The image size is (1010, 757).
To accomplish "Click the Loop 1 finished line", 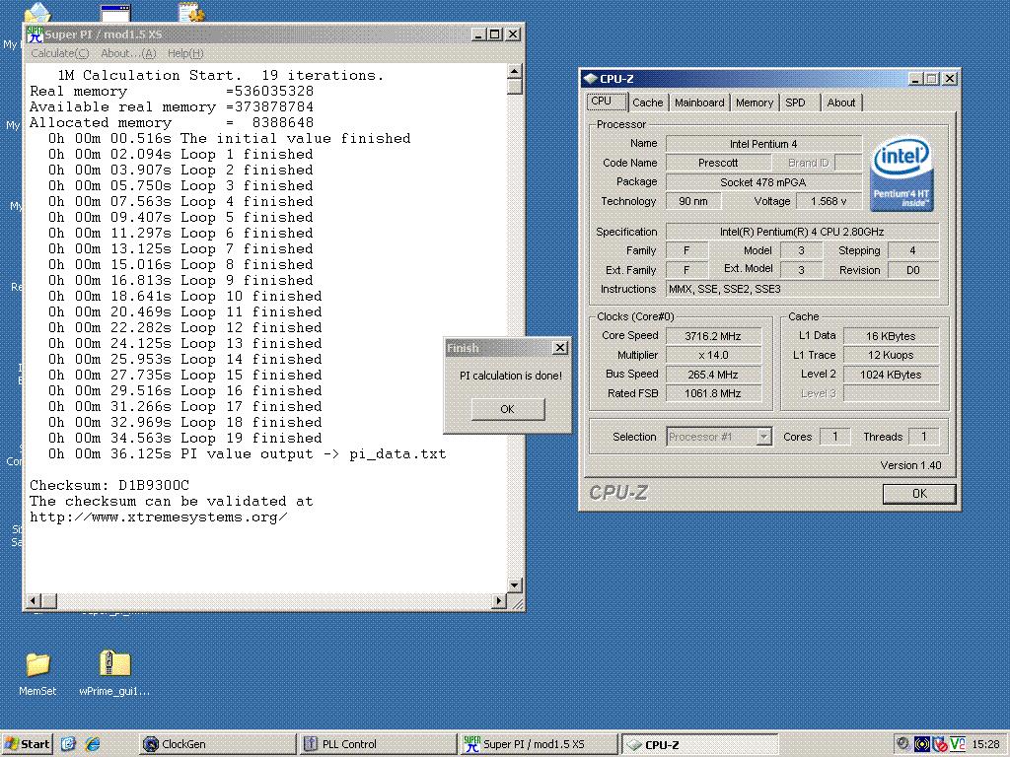I will (x=180, y=155).
